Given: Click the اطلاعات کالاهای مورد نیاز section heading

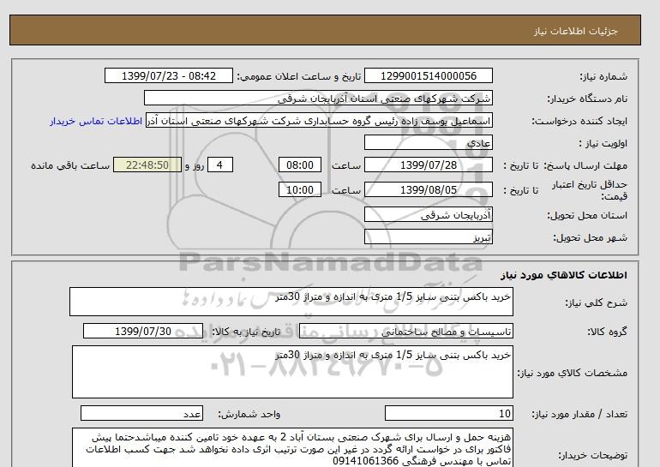Looking at the screenshot, I should pyautogui.click(x=564, y=275).
